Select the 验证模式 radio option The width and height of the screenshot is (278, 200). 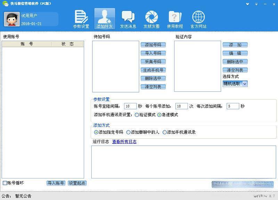(x=137, y=115)
